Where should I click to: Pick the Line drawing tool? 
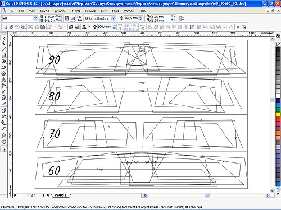[x=3, y=49]
